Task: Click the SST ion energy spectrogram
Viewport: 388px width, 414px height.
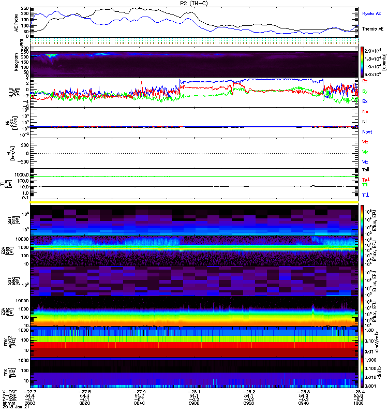Action: tap(195, 220)
